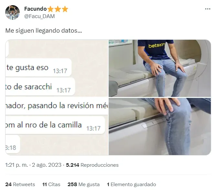Click the betsson logo on the shirt
Image resolution: width=216 pixels, height=190 pixels.
click(x=157, y=45)
